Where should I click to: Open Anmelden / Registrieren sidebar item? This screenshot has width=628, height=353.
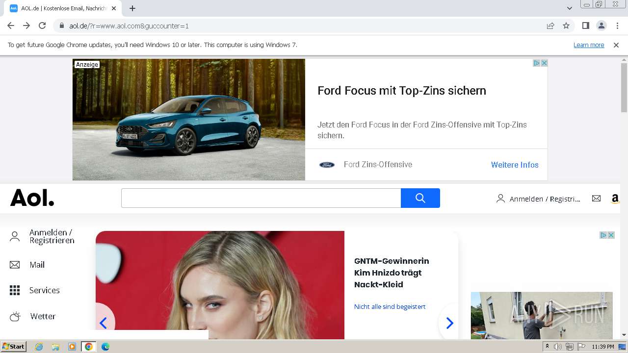pos(42,236)
